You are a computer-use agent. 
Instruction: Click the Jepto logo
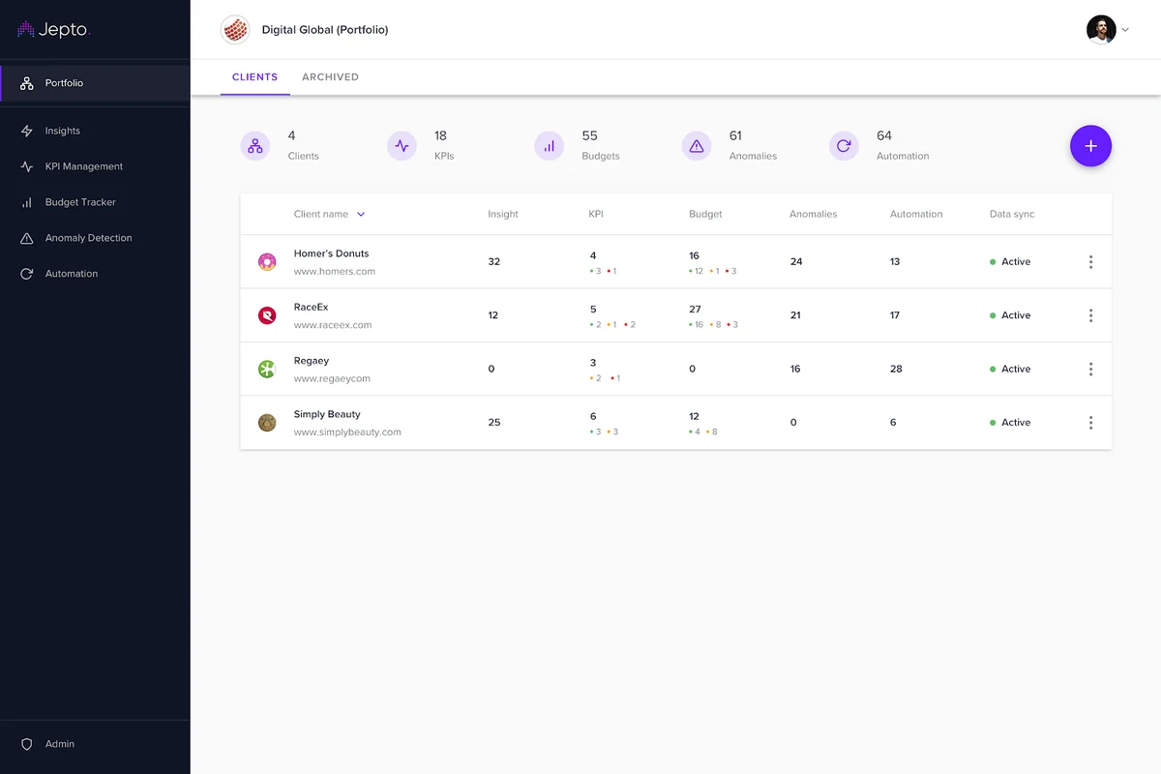pyautogui.click(x=51, y=29)
